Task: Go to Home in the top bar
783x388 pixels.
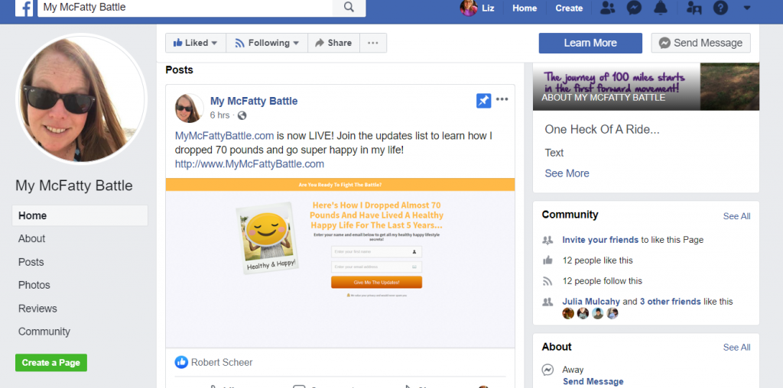Action: [x=525, y=8]
